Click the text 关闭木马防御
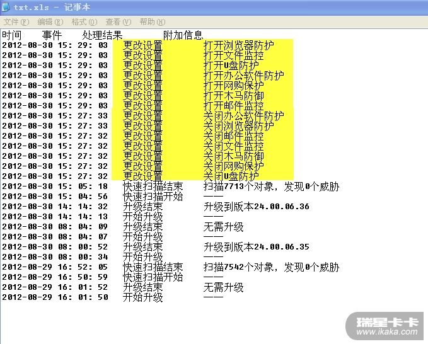 click(234, 156)
